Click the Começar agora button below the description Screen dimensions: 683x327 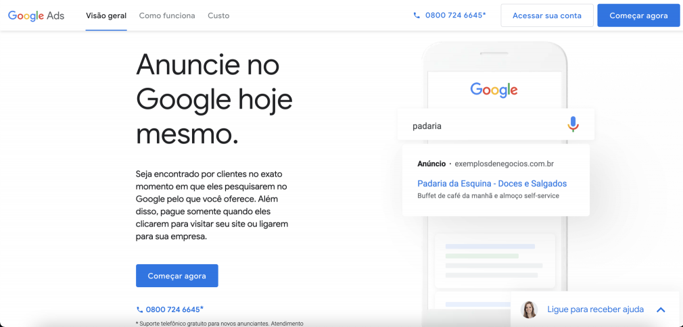pos(177,276)
